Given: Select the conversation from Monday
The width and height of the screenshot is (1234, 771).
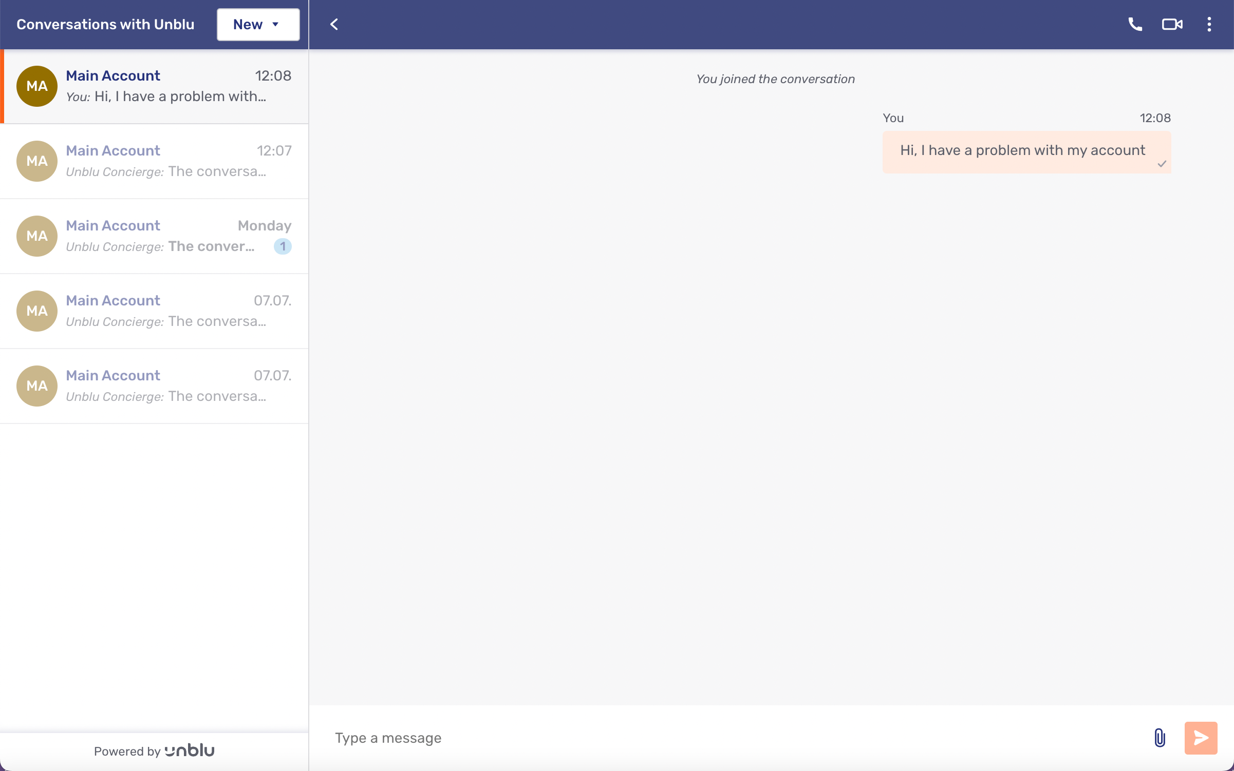Looking at the screenshot, I should (154, 236).
